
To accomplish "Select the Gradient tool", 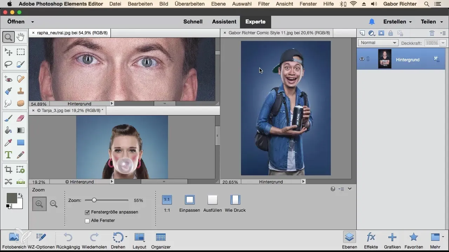I will [x=21, y=131].
